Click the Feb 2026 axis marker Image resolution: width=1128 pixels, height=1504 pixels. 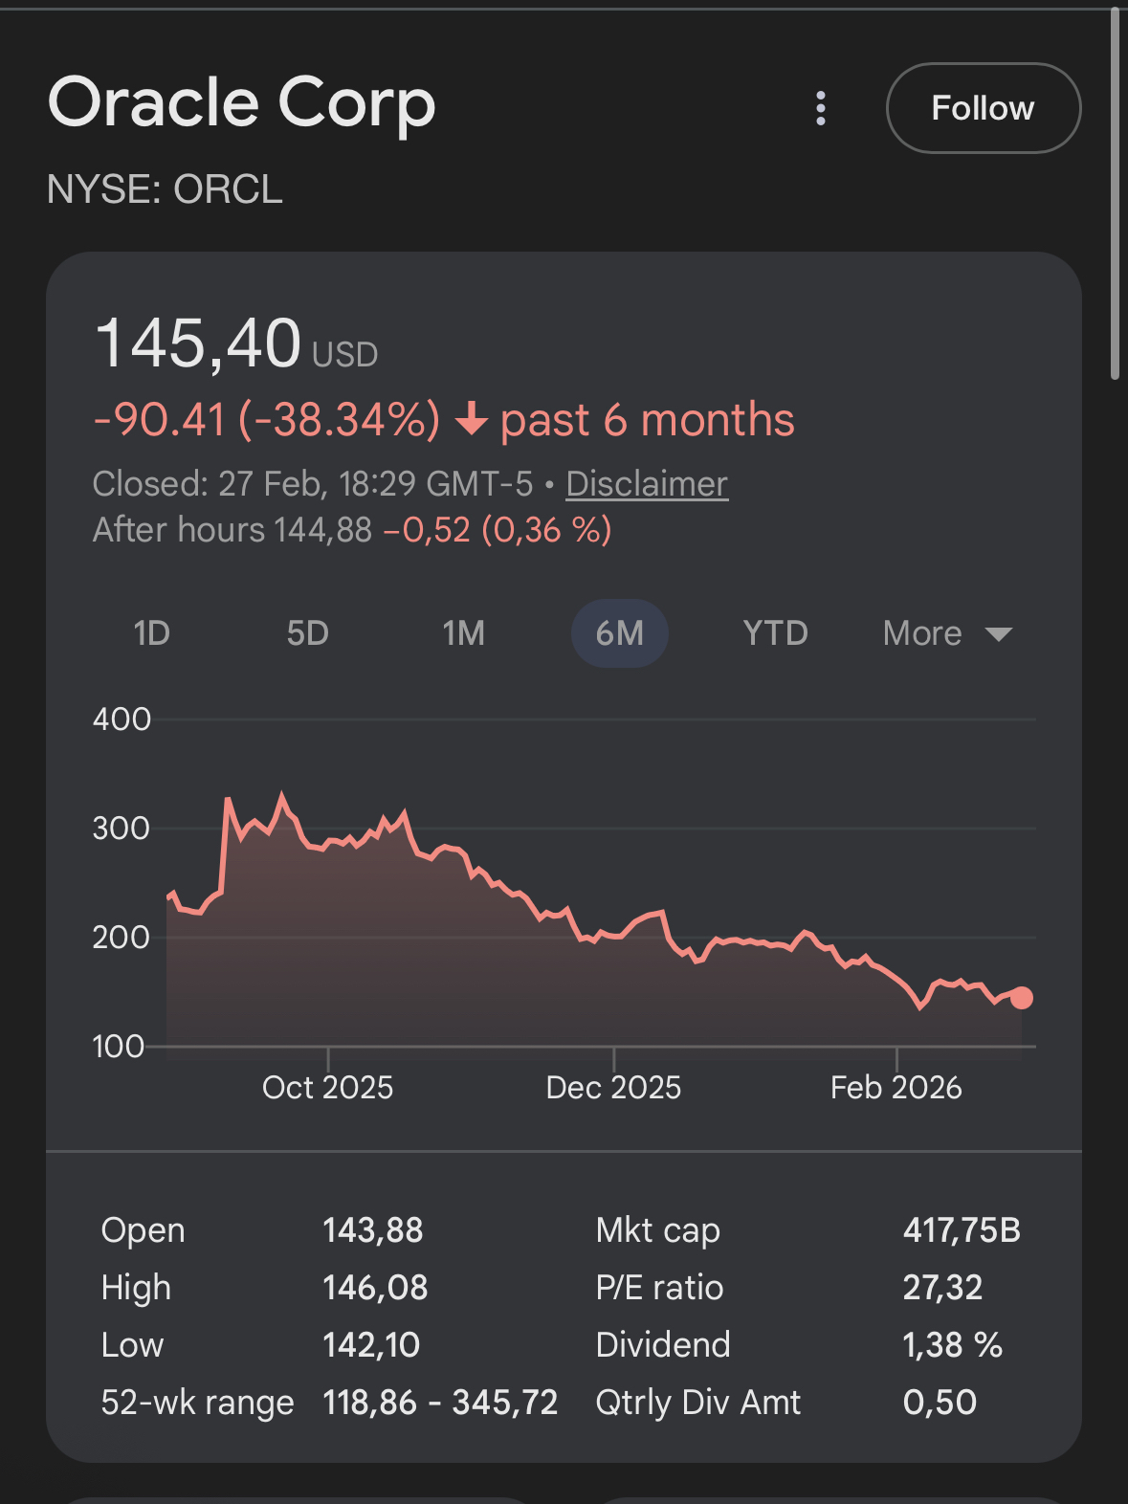point(896,1087)
